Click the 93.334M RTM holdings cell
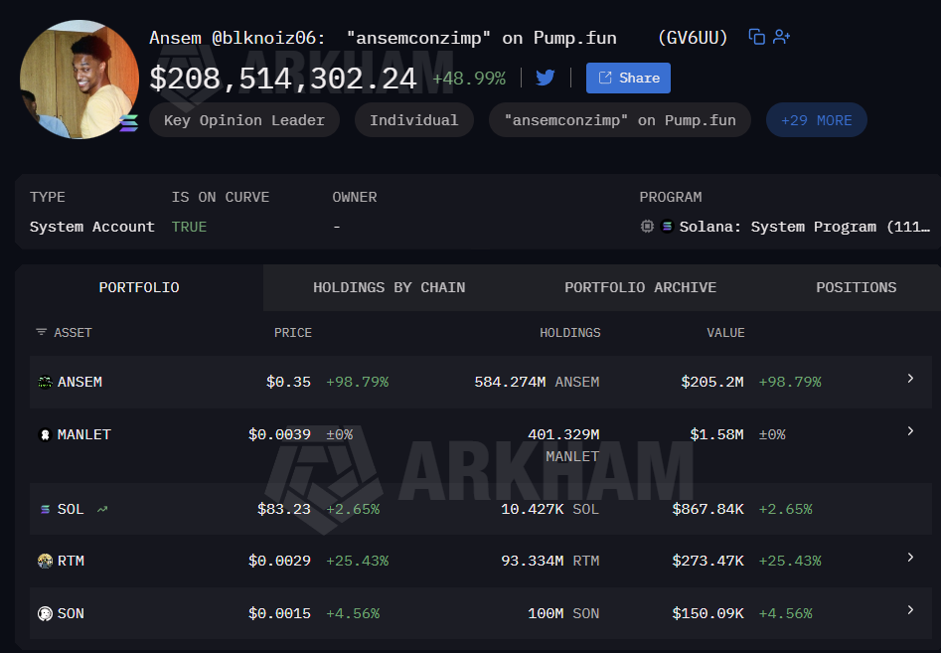Image resolution: width=941 pixels, height=653 pixels. tap(549, 561)
